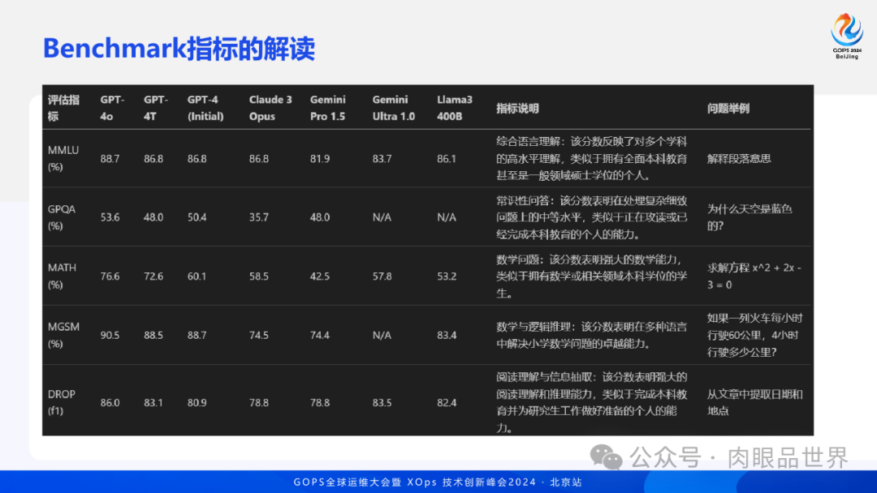The width and height of the screenshot is (877, 493).
Task: Click the 评估指标 column header
Action: click(63, 108)
